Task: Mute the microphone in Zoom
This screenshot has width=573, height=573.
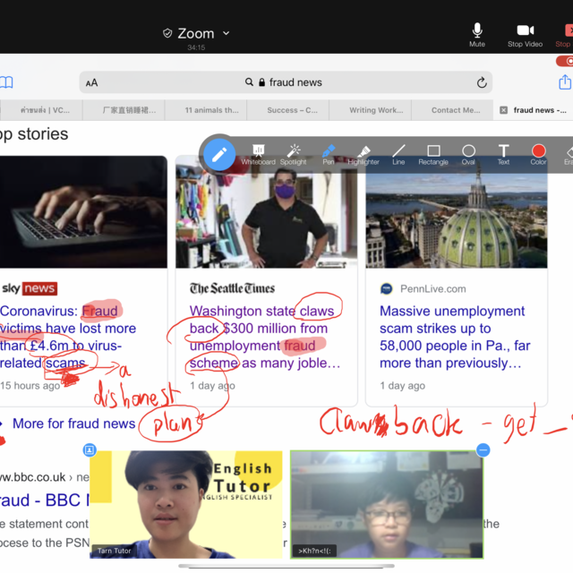Action: click(477, 35)
